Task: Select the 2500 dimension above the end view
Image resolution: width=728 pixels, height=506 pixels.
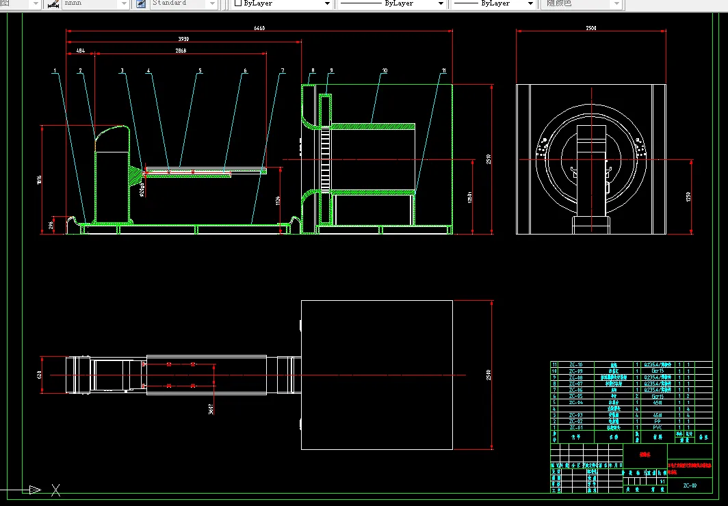Action: (x=590, y=29)
